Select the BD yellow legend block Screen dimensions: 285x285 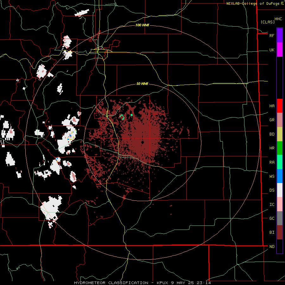280,134
